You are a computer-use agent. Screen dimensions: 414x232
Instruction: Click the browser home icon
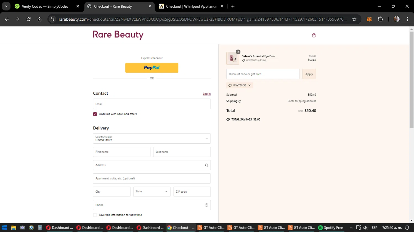click(39, 19)
